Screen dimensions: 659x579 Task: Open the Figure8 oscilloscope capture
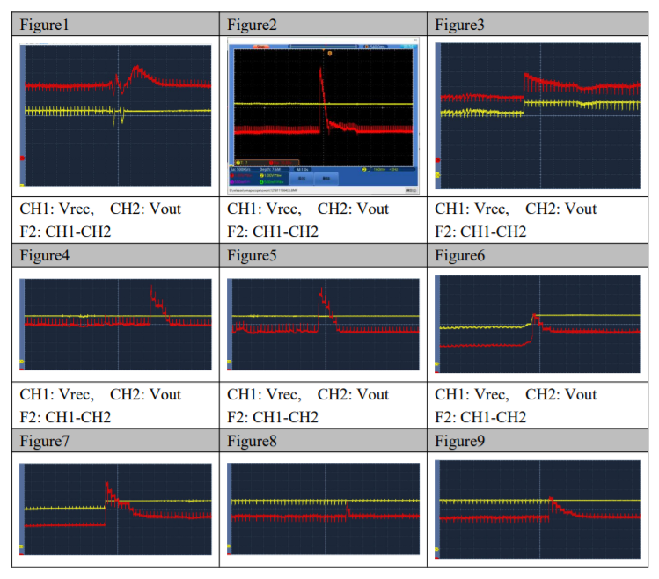click(323, 509)
